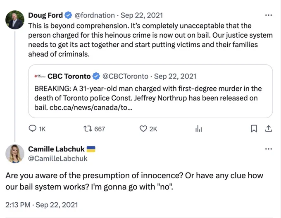Click the Doug Ford display name
Image resolution: width=281 pixels, height=218 pixels.
click(45, 15)
